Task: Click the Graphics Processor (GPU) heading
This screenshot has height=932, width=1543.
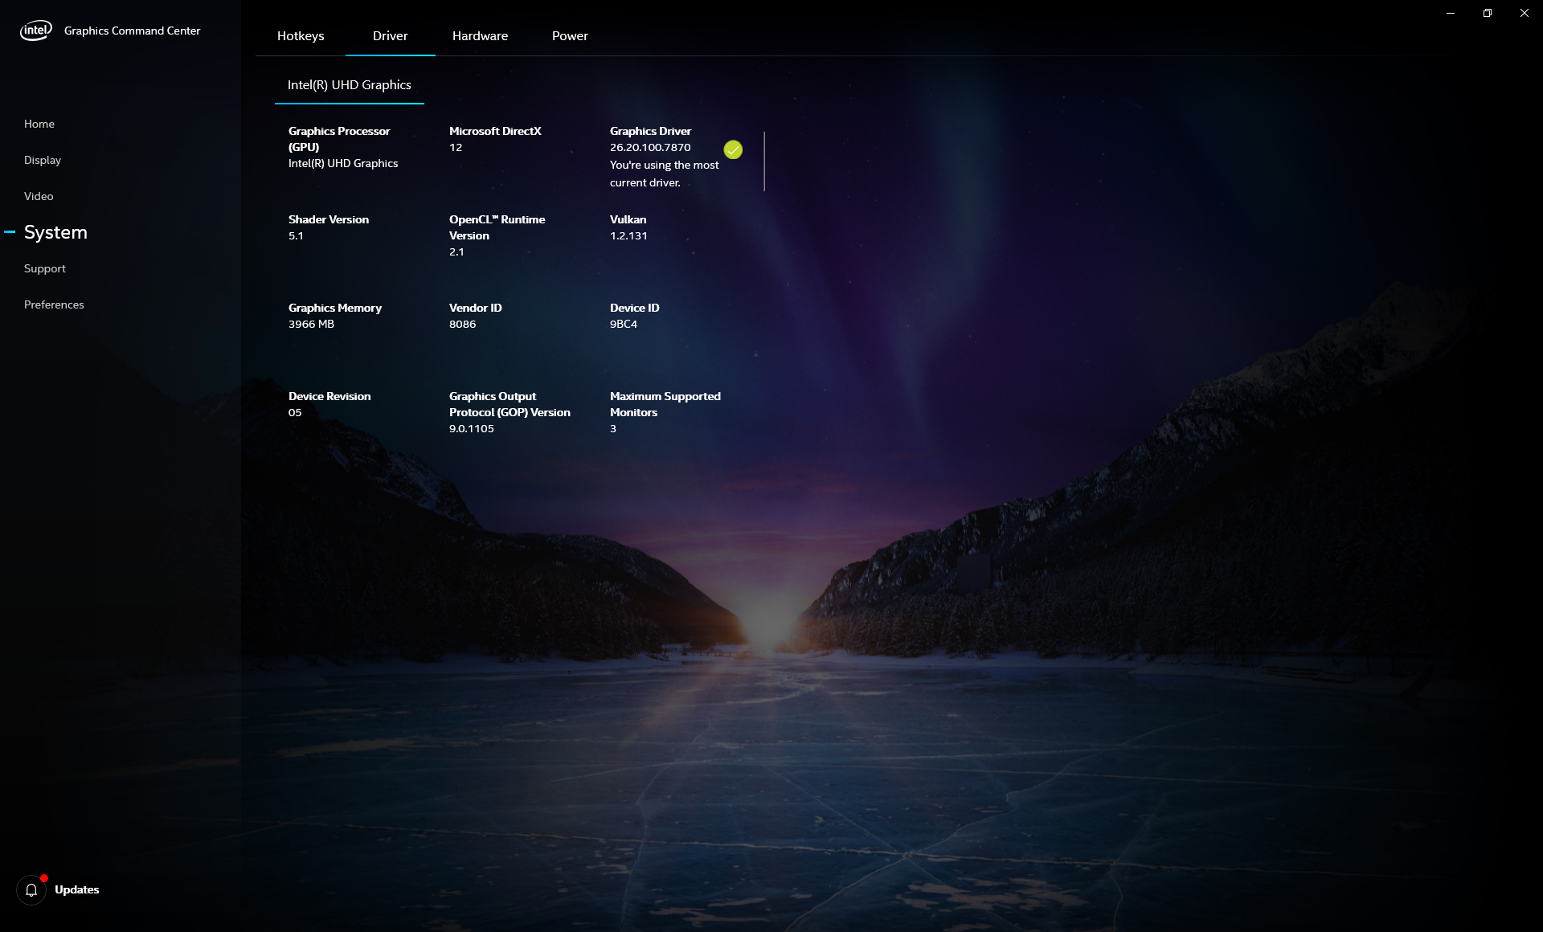Action: tap(339, 139)
